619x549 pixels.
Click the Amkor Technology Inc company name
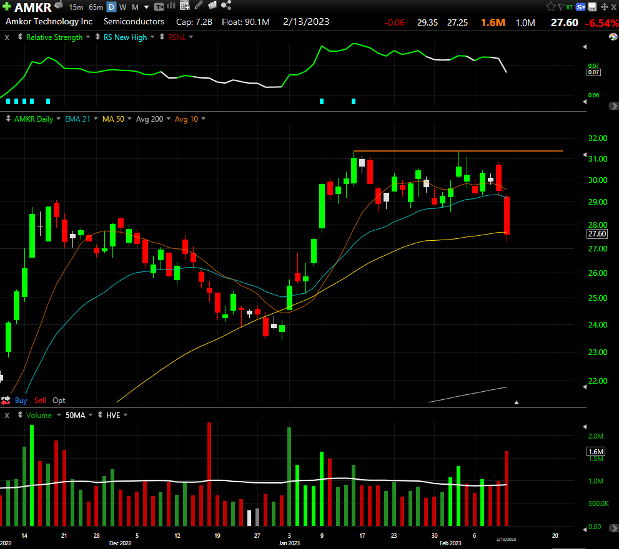(x=49, y=22)
